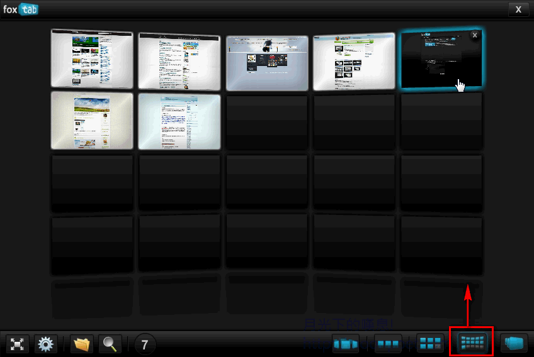The image size is (534, 357).
Task: Switch to the single row layout
Action: coord(388,344)
